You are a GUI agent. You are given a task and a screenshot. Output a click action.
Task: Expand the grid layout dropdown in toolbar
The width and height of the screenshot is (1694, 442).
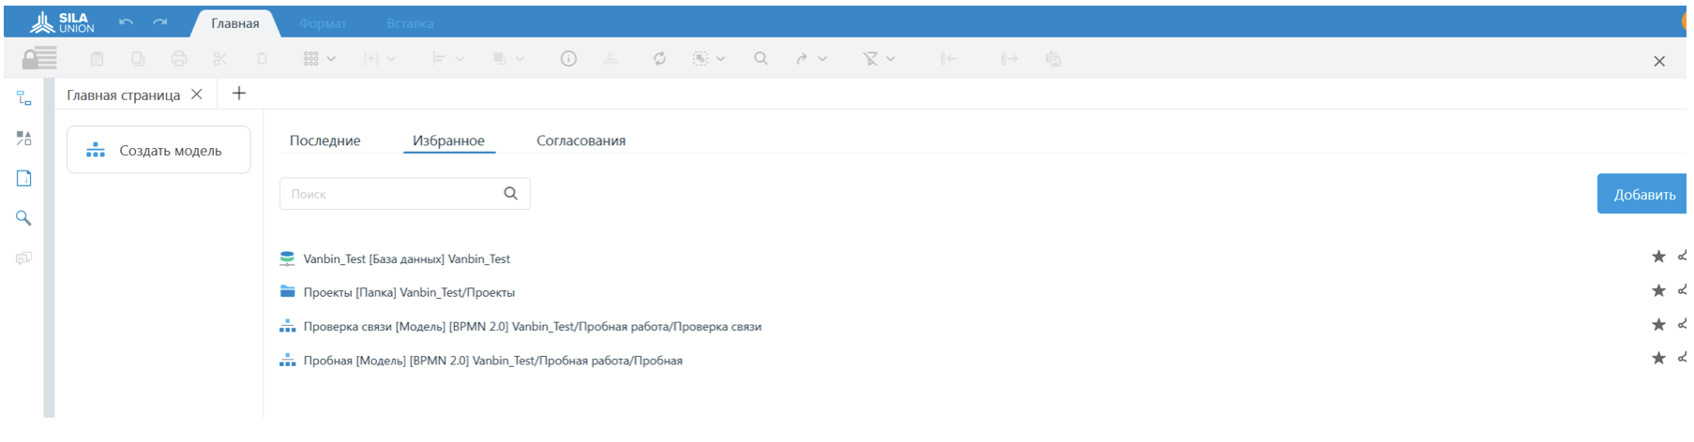pyautogui.click(x=331, y=59)
